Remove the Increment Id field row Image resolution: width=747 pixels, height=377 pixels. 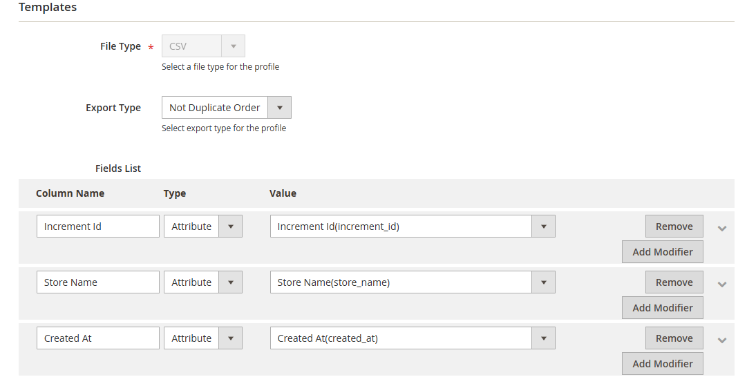[x=674, y=226]
